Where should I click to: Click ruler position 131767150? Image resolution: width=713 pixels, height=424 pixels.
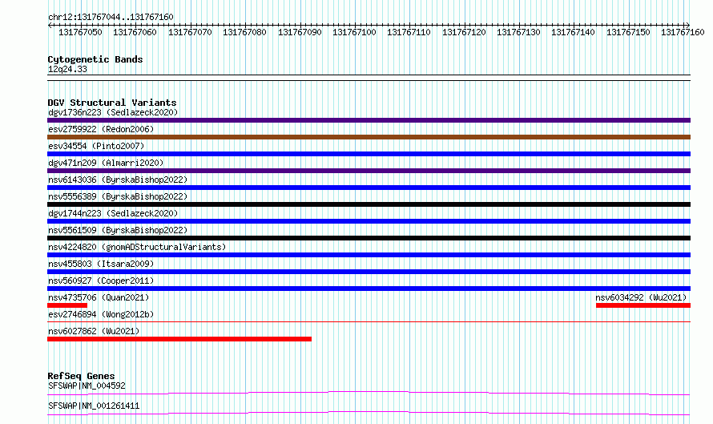[628, 32]
